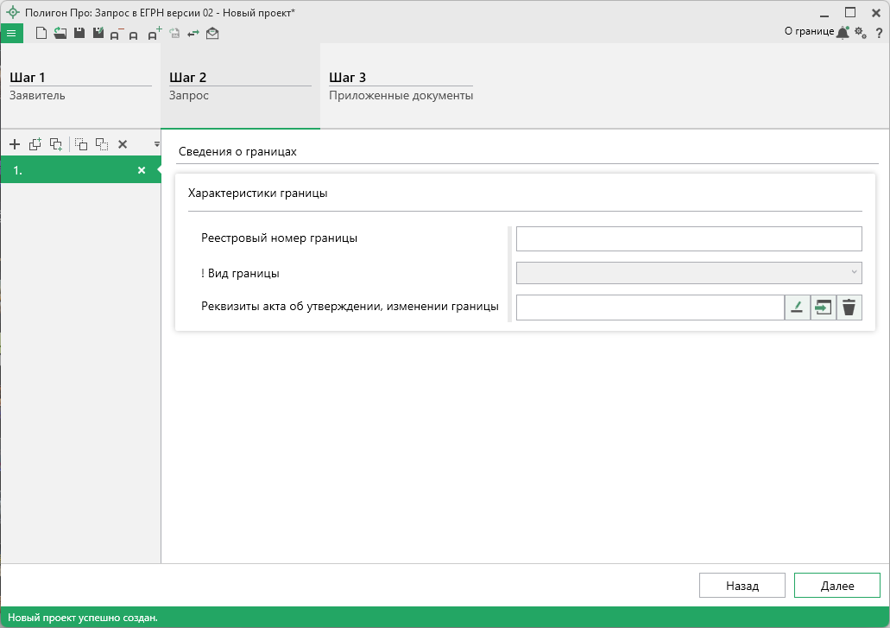Click the trash icon to clear act requisites
The height and width of the screenshot is (628, 890).
849,308
